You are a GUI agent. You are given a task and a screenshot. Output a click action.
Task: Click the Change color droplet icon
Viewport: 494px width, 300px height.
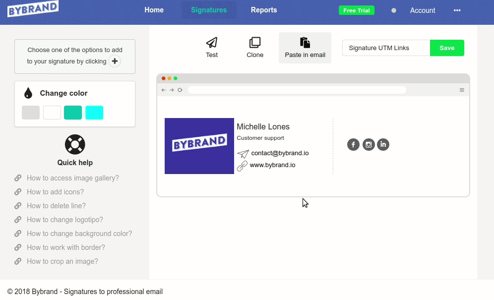28,93
